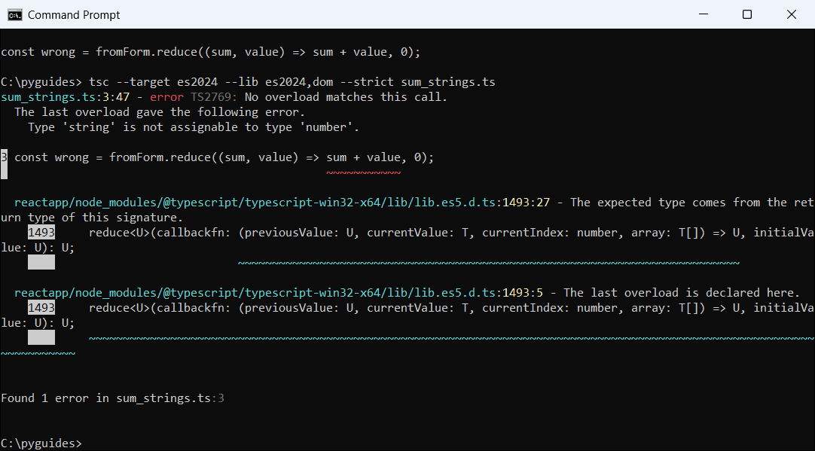The width and height of the screenshot is (815, 451).
Task: Click the final 'C:\pyguides>' prompt line
Action: click(x=41, y=443)
